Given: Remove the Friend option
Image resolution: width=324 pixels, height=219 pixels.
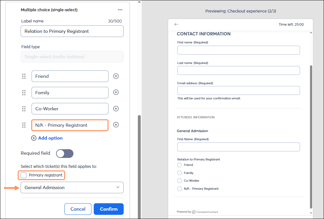Looking at the screenshot, I should [116, 76].
